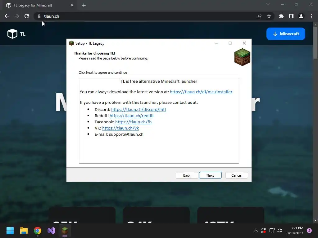This screenshot has height=238, width=318.
Task: Open Google Chrome from taskbar
Action: pos(38,231)
